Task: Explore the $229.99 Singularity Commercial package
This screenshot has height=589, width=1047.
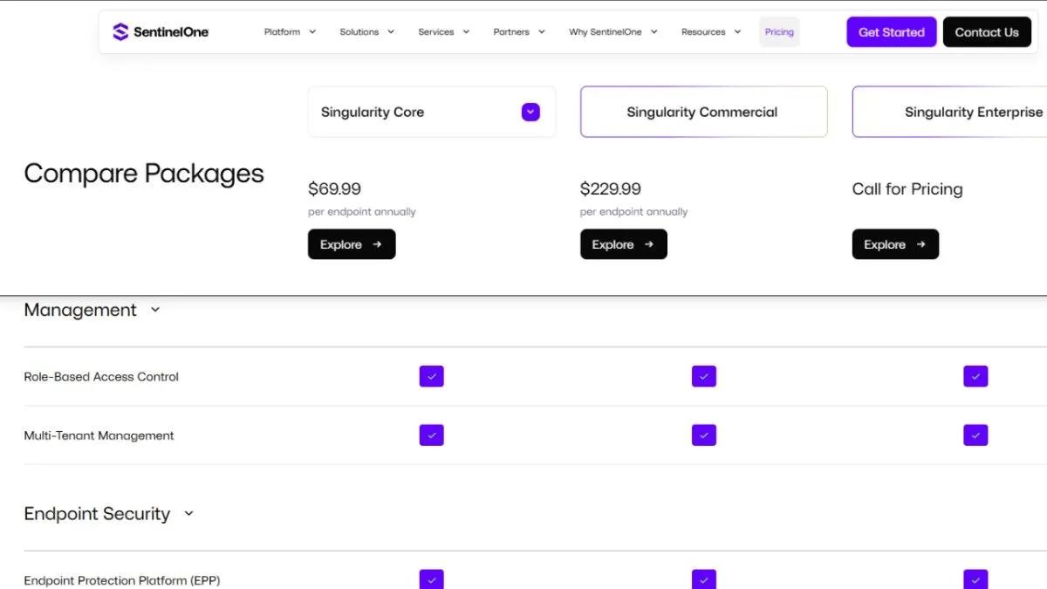Action: 624,244
